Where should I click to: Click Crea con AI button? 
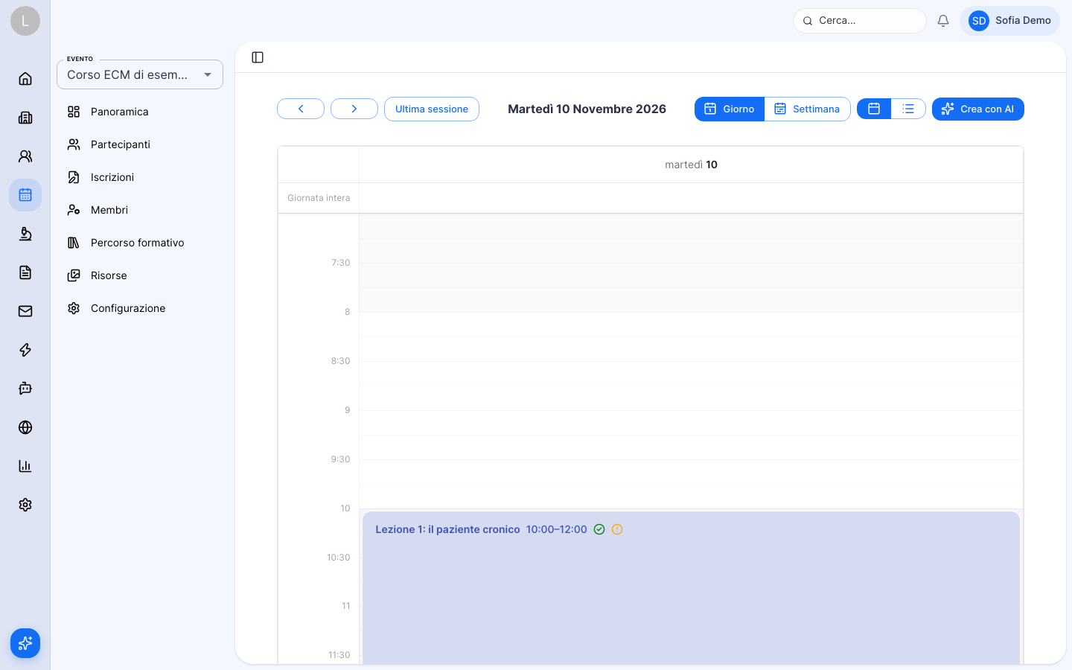[x=978, y=109]
